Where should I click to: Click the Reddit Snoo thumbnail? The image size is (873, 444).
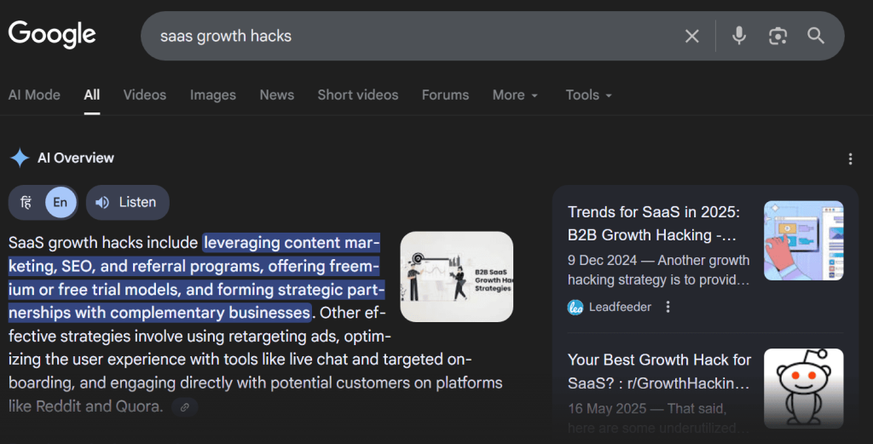click(x=803, y=389)
